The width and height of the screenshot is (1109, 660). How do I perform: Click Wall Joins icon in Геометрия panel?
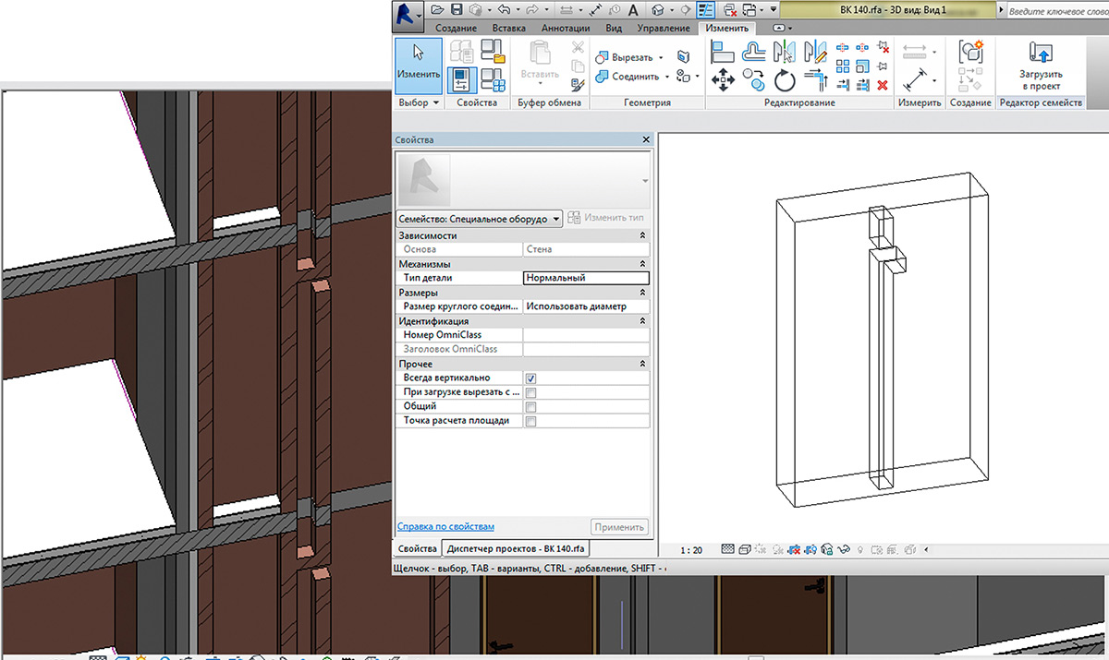coord(682,56)
